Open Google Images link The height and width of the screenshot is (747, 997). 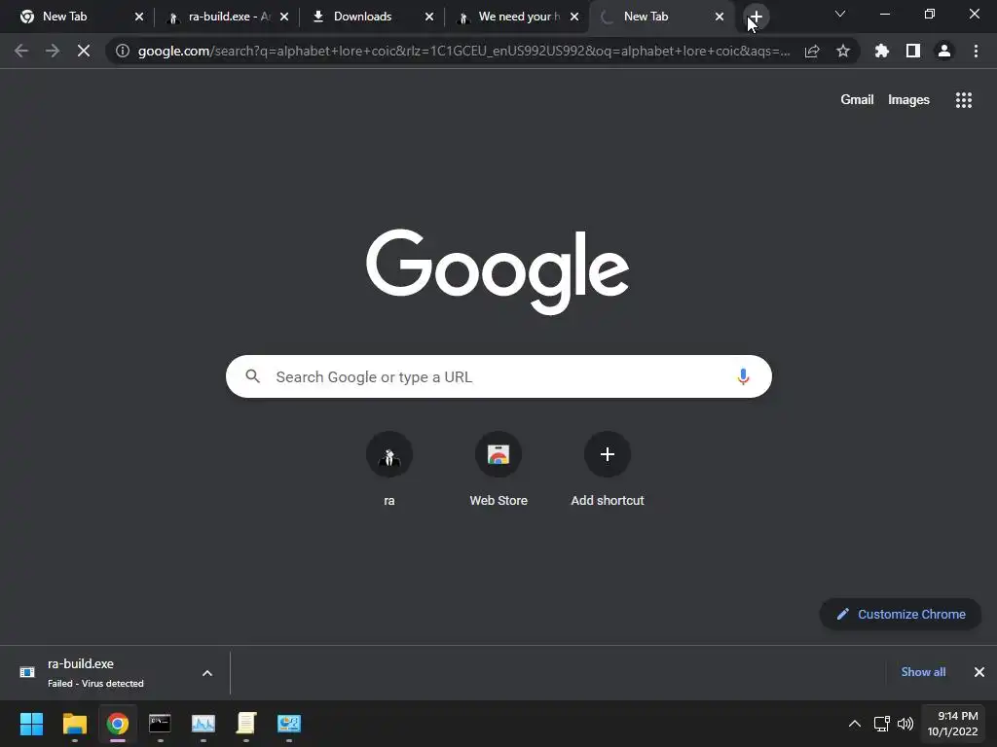[x=908, y=100]
